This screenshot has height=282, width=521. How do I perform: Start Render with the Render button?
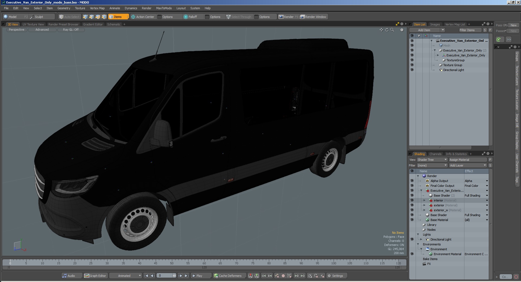pos(289,17)
